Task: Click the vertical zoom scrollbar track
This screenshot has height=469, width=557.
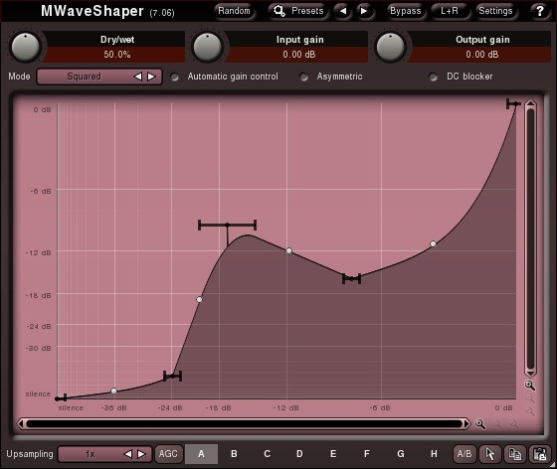Action: (x=530, y=238)
